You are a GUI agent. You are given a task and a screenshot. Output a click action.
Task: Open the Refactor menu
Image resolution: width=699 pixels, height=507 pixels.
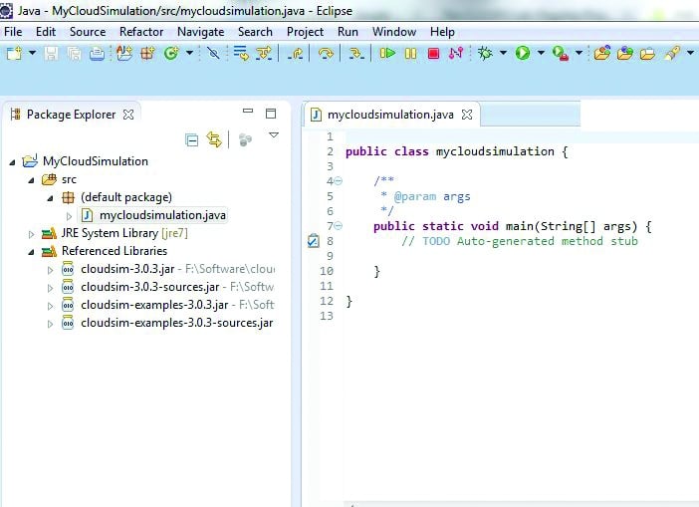(141, 32)
